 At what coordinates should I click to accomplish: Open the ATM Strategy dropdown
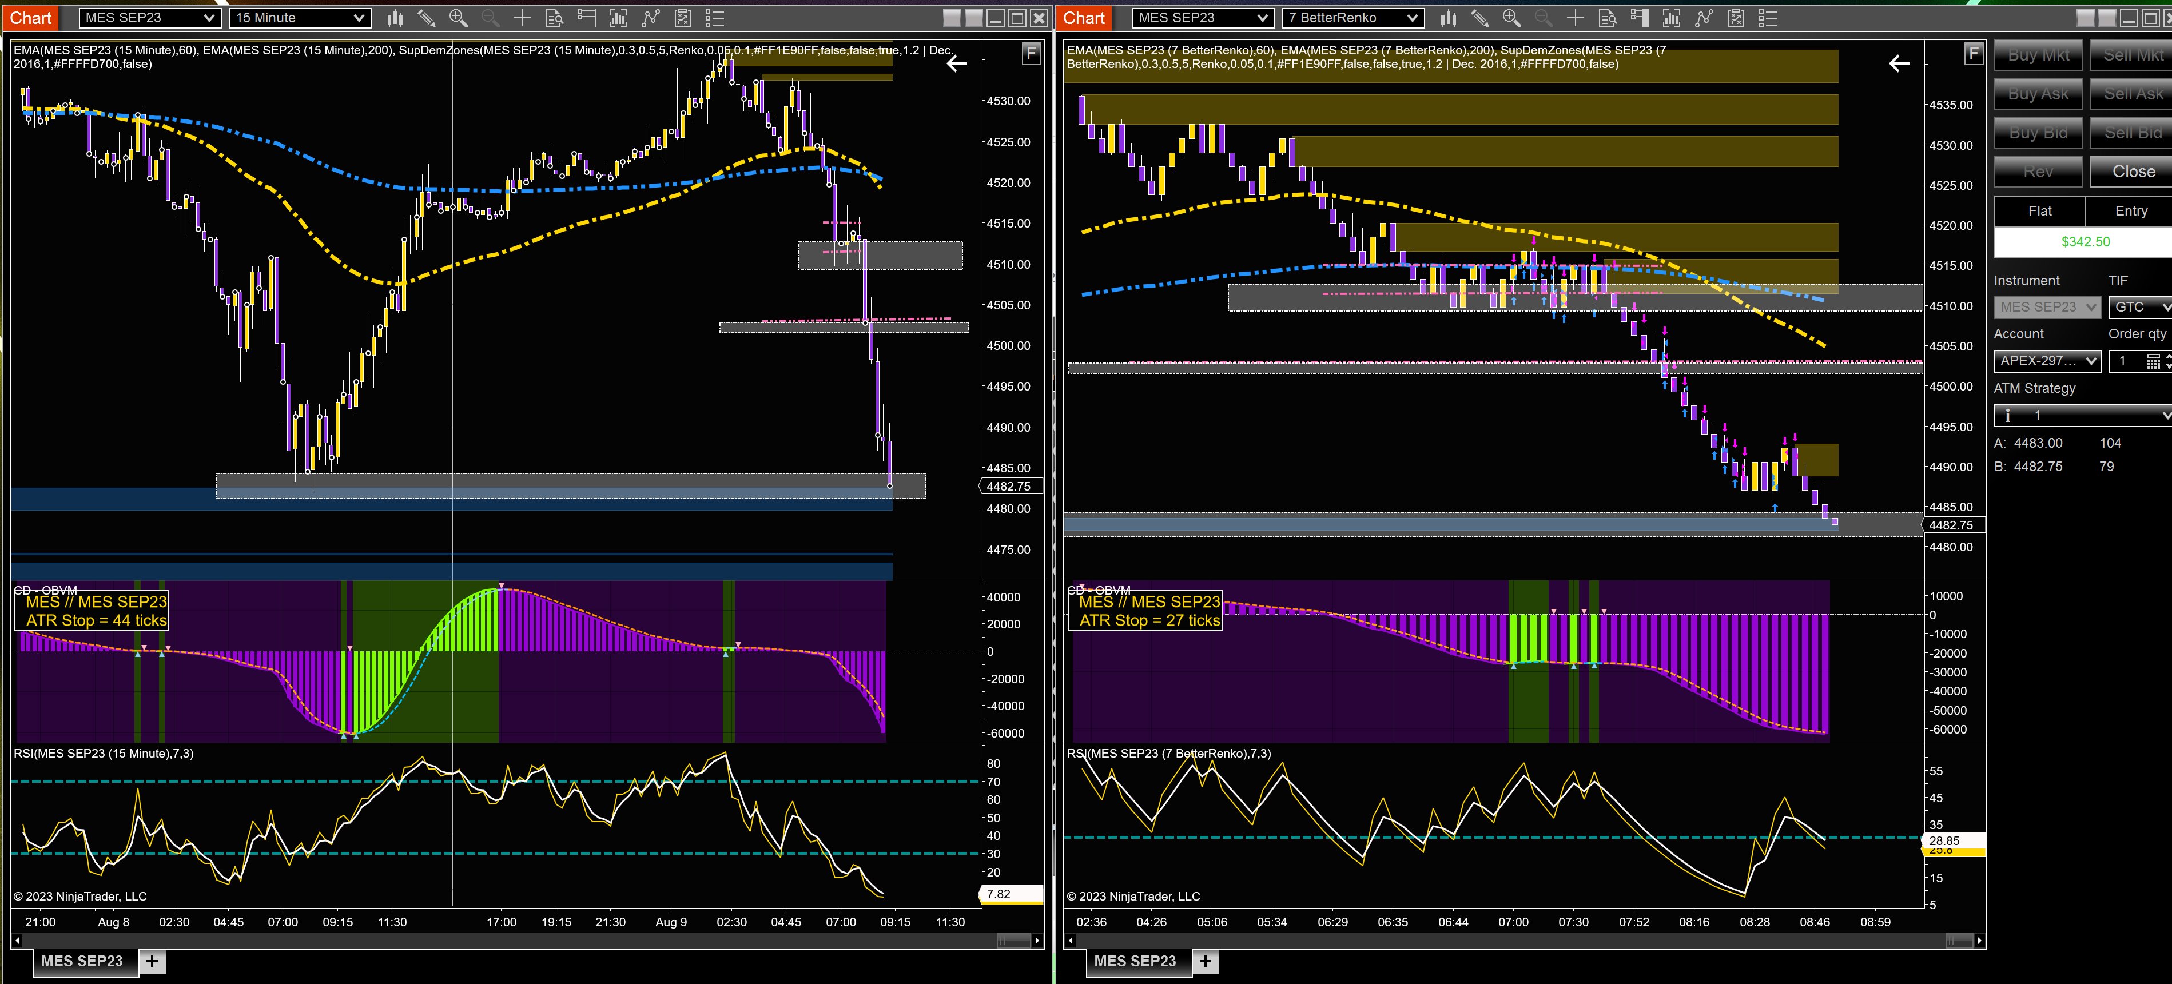[x=2083, y=415]
